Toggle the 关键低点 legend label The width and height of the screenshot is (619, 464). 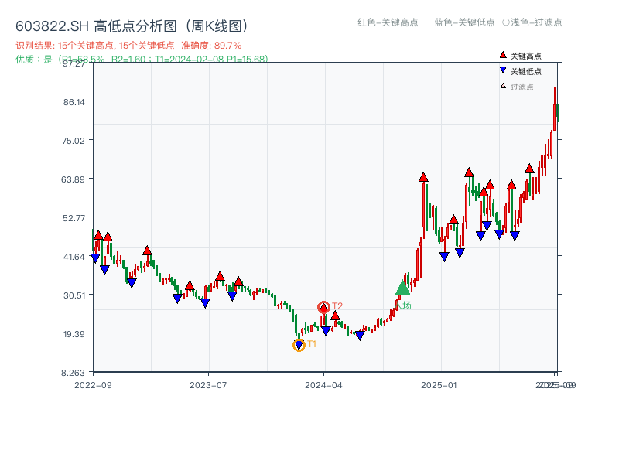(x=526, y=71)
